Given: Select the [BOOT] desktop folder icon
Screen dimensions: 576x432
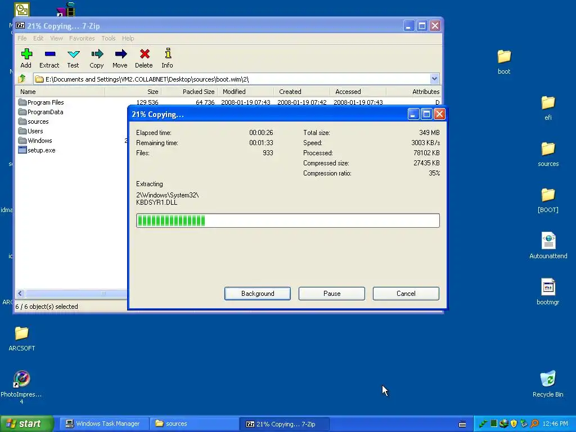Looking at the screenshot, I should tap(548, 200).
